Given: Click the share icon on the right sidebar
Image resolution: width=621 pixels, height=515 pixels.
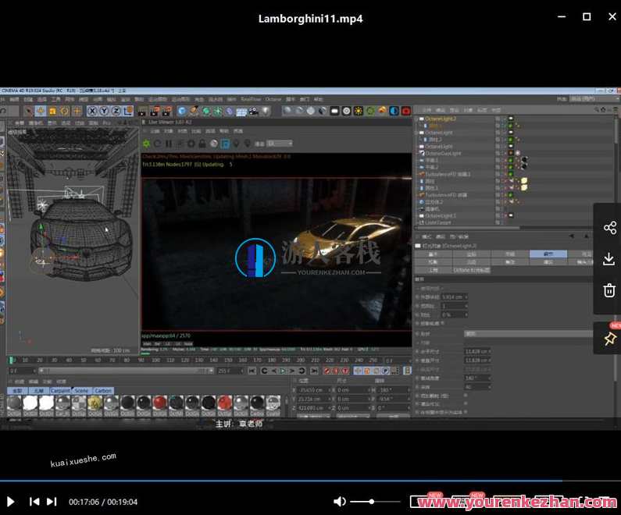Looking at the screenshot, I should (x=609, y=227).
